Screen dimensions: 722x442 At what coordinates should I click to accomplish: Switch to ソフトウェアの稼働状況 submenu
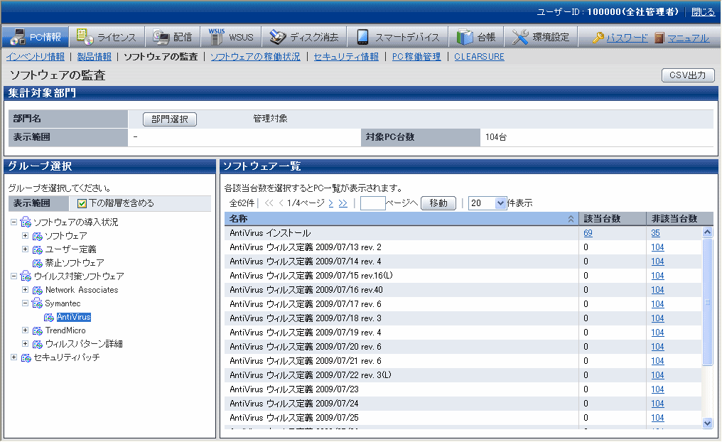pos(255,57)
